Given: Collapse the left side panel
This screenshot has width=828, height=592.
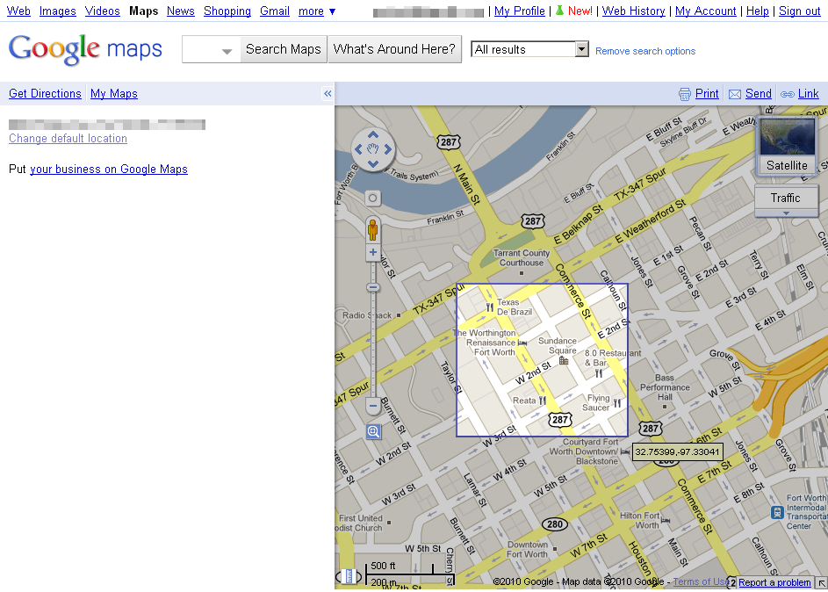Looking at the screenshot, I should click(328, 94).
